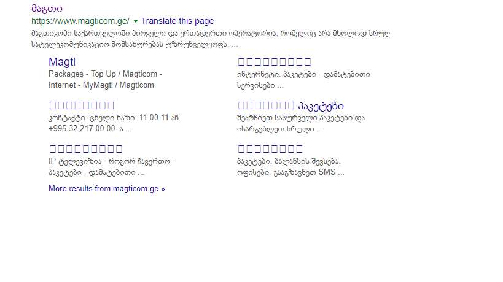Click the +995 32 217 00 00 text
Screen dimensions: 503x282
(x=82, y=128)
